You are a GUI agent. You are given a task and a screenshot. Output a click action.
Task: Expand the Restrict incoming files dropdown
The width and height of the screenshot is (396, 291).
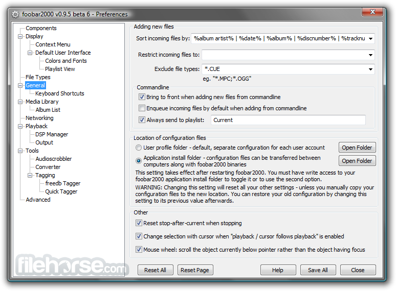pos(370,55)
